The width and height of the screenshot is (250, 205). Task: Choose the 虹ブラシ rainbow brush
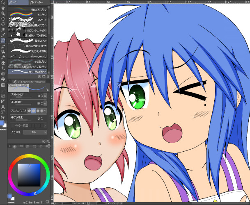[x=28, y=15]
